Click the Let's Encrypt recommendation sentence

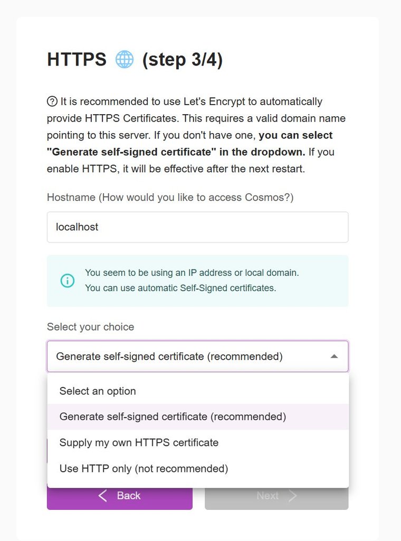pos(191,101)
